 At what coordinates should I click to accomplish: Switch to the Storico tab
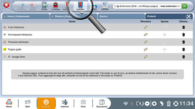click(x=121, y=16)
